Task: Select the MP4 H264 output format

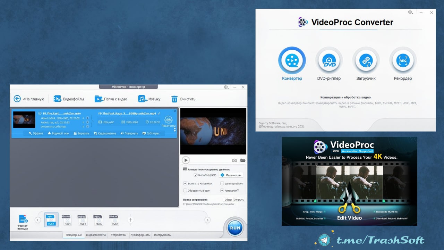Action: click(51, 220)
